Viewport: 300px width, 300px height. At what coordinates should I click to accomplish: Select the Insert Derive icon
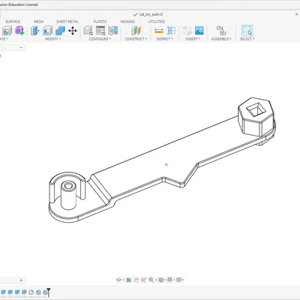(x=187, y=31)
